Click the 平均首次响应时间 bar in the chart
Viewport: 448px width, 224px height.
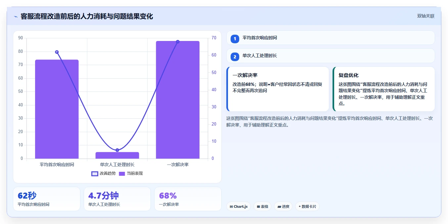coord(57,109)
